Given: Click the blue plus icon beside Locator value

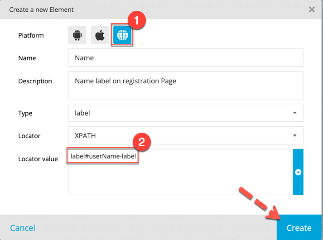Looking at the screenshot, I should pos(298,172).
